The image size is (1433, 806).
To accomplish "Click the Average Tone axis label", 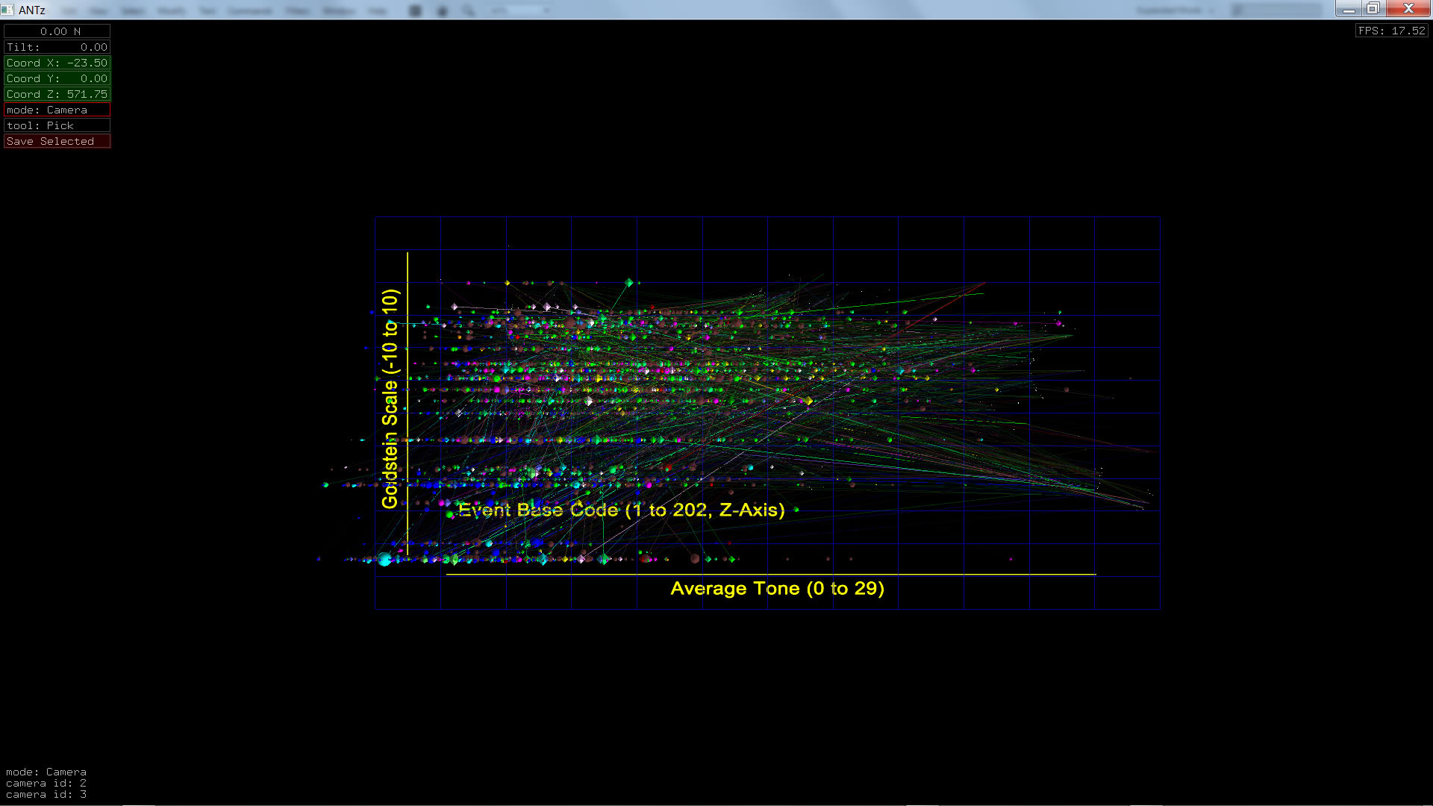I will 777,589.
